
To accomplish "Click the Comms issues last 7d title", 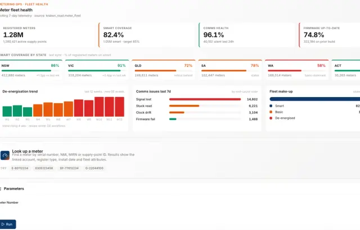I will pyautogui.click(x=154, y=91).
